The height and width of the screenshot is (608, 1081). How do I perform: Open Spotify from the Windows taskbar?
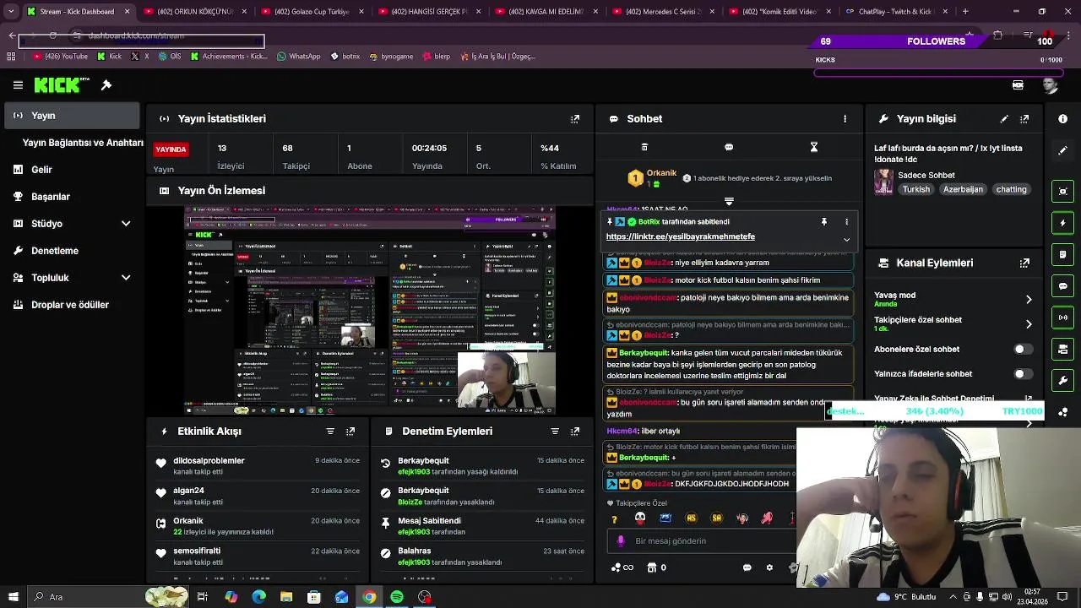click(x=397, y=597)
